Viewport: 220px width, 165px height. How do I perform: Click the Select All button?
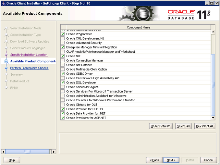(183, 126)
